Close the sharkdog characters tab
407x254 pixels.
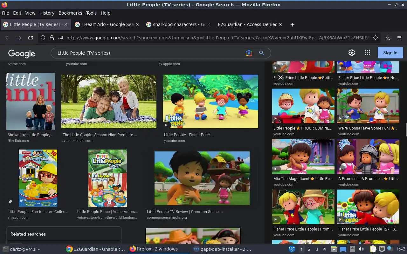pyautogui.click(x=209, y=24)
